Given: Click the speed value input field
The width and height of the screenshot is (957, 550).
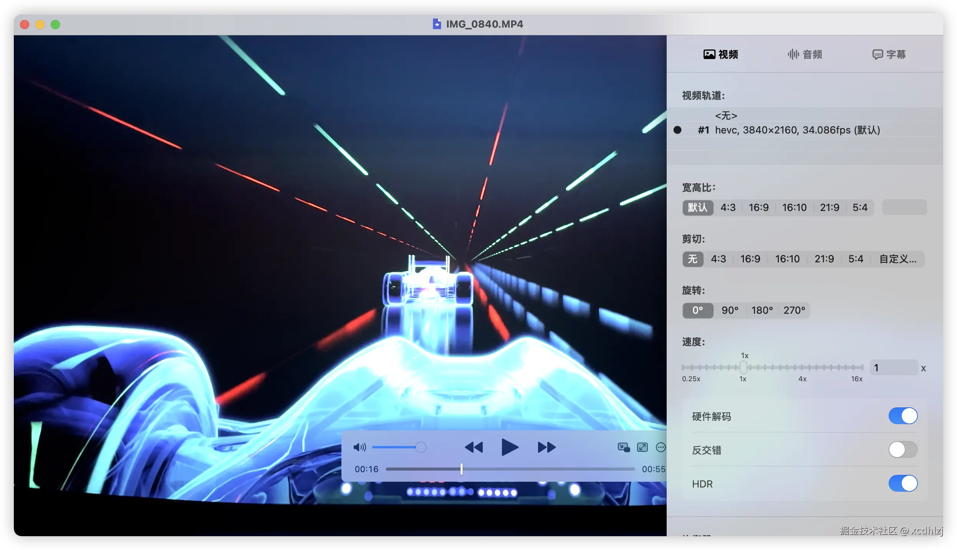Looking at the screenshot, I should click(893, 368).
